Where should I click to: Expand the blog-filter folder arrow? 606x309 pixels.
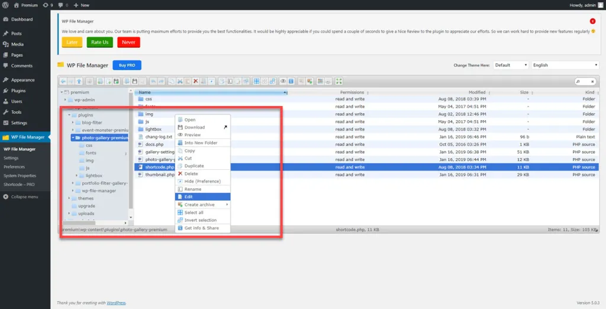point(73,123)
